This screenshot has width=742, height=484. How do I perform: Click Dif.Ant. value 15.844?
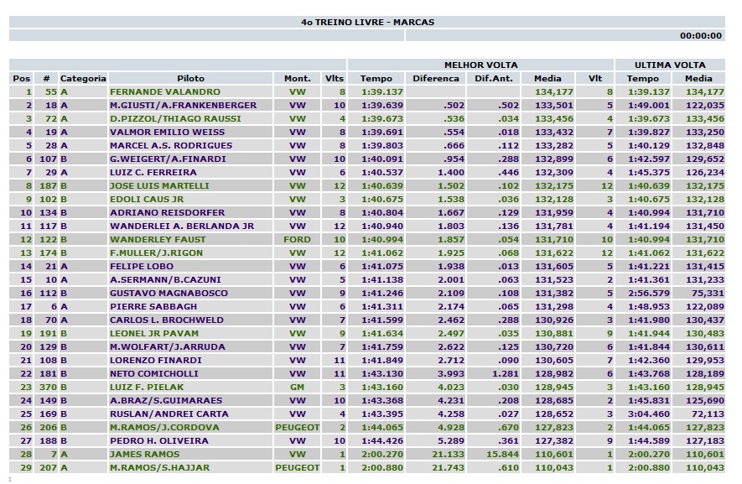tap(502, 454)
